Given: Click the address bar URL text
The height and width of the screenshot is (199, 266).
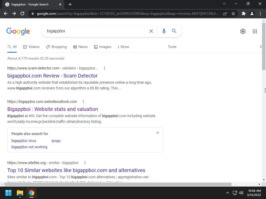Looking at the screenshot, I should 127,13.
